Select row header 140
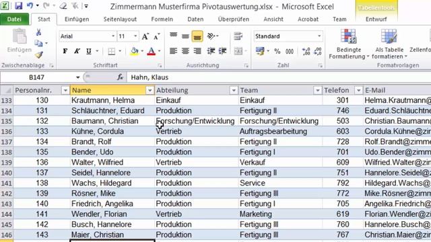The height and width of the screenshot is (242, 431). point(7,173)
